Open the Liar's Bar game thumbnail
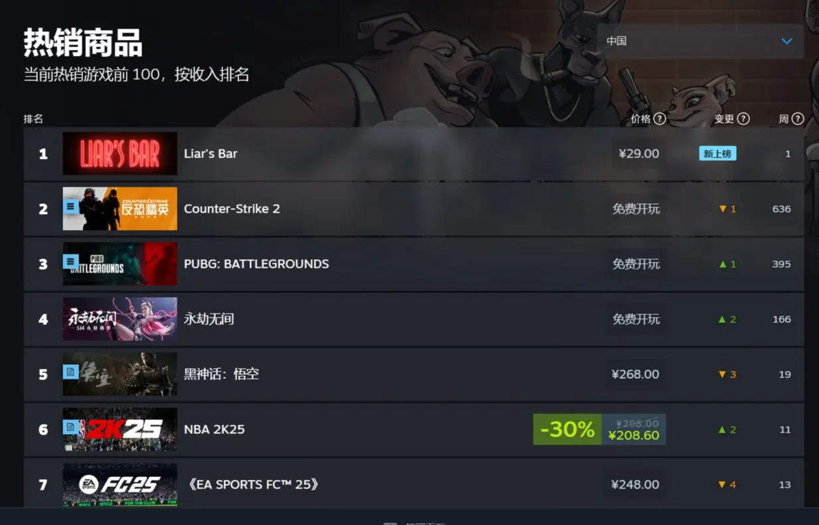Viewport: 819px width, 525px height. (x=120, y=154)
